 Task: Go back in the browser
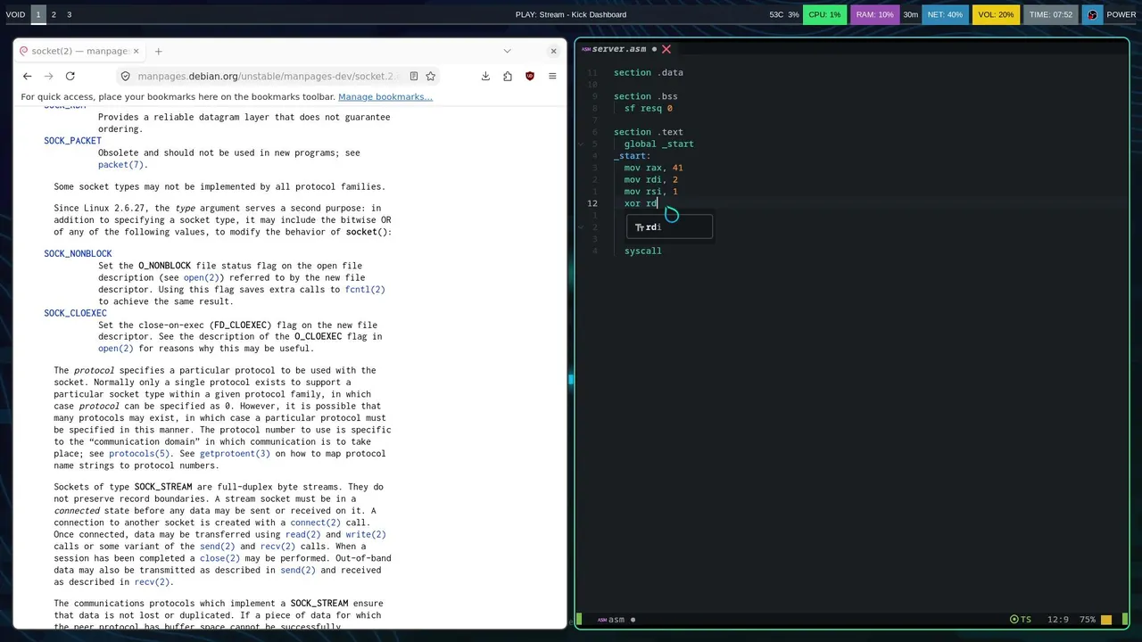click(27, 77)
